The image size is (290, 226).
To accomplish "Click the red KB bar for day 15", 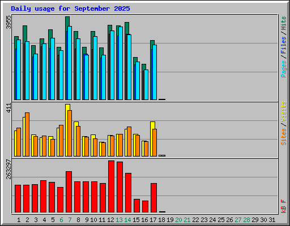I will [137, 206].
